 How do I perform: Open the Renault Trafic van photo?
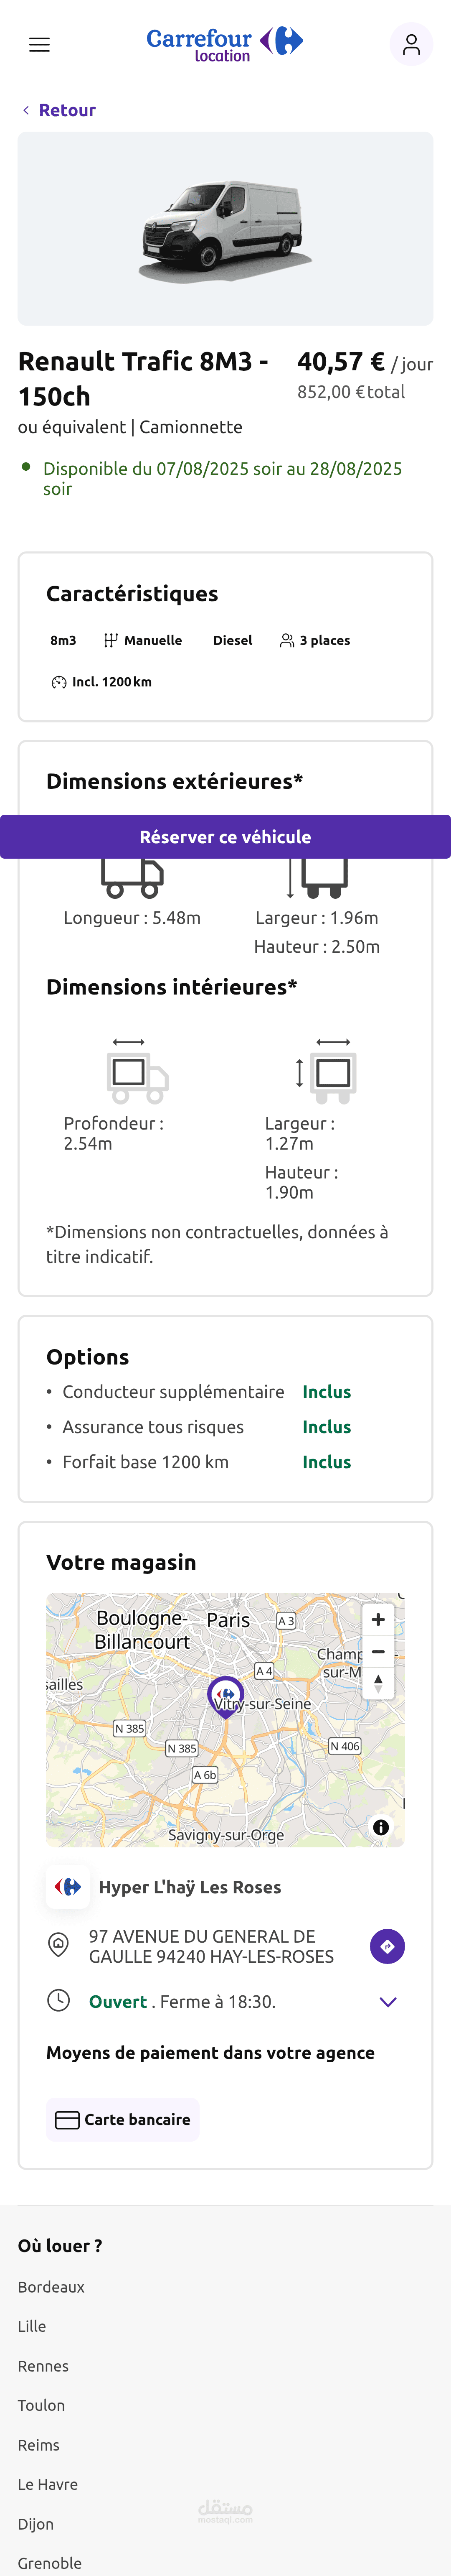pyautogui.click(x=225, y=229)
